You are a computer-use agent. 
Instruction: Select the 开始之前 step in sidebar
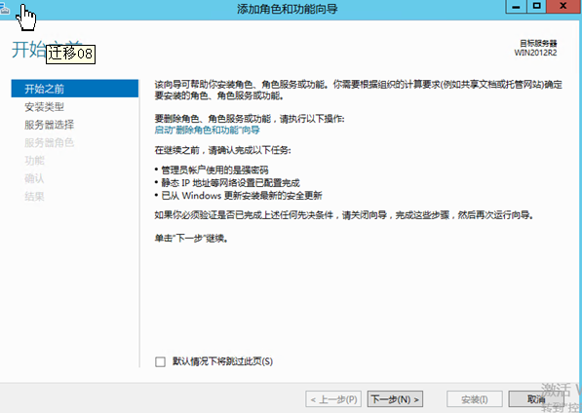coord(75,89)
